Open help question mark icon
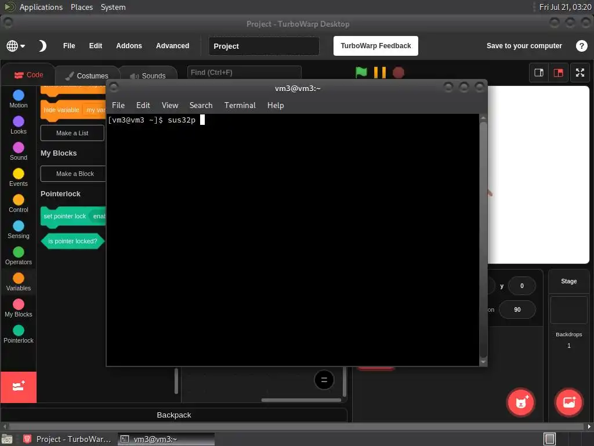594x446 pixels. 581,46
